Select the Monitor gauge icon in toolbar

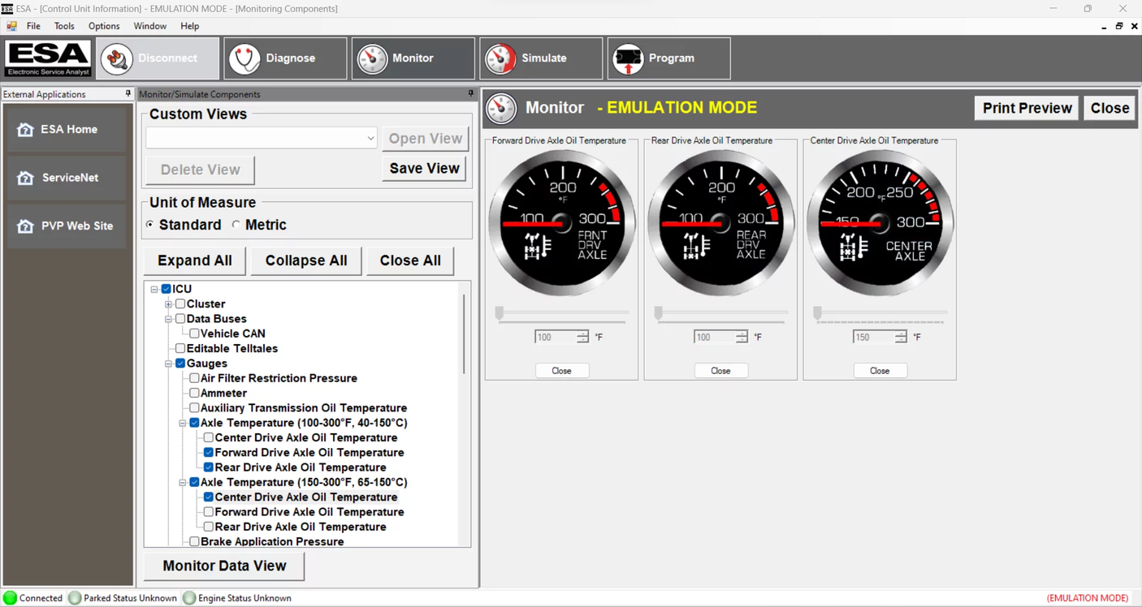click(x=372, y=58)
